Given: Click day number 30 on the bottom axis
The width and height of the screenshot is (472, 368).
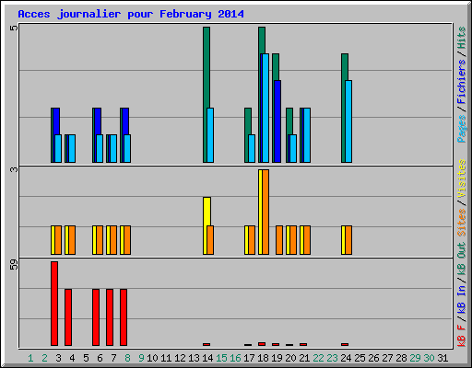Looking at the screenshot, I should tap(429, 358).
